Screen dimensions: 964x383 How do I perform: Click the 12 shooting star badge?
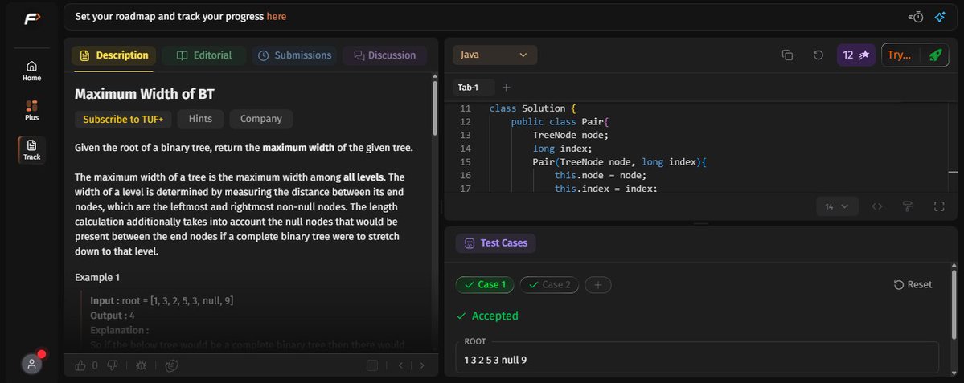(x=855, y=55)
